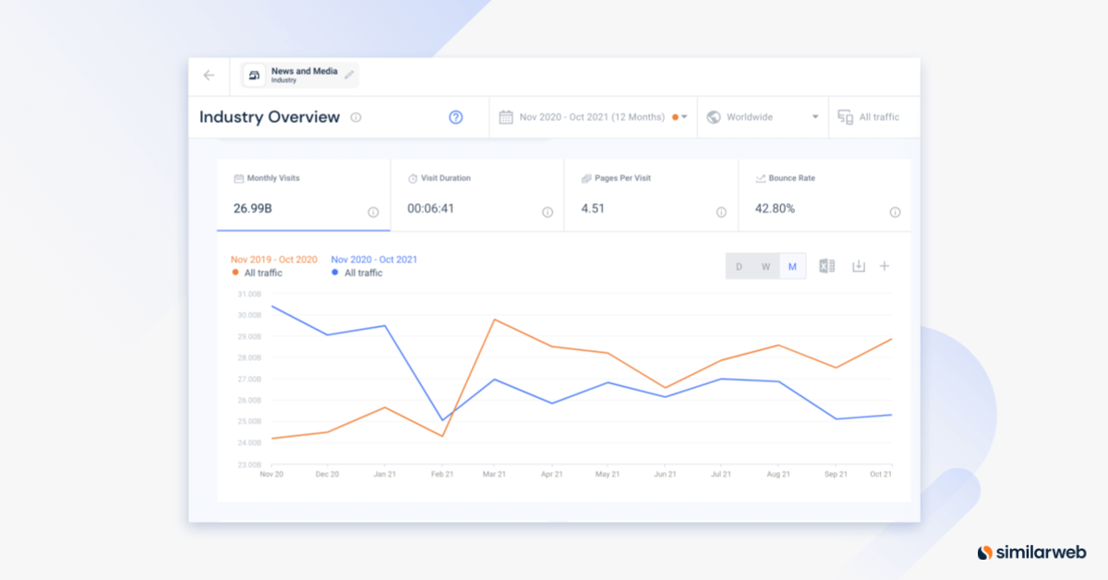
Task: Toggle the Nov 2019 - Oct 2020 series legend
Action: pos(274,266)
